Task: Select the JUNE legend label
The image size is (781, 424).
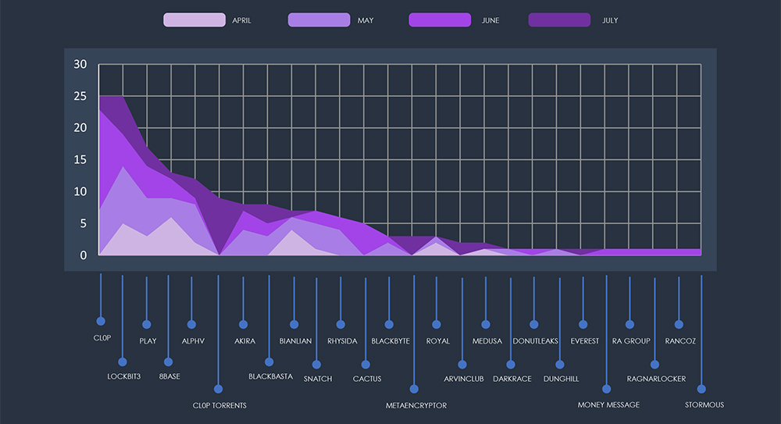Action: point(490,20)
